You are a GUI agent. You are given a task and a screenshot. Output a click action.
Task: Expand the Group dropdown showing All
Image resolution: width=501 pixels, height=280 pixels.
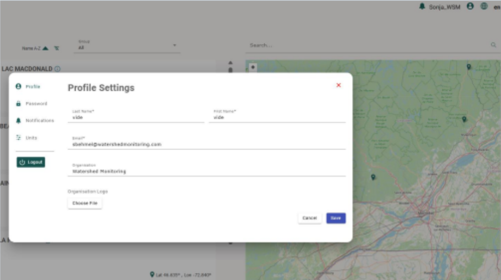(174, 45)
